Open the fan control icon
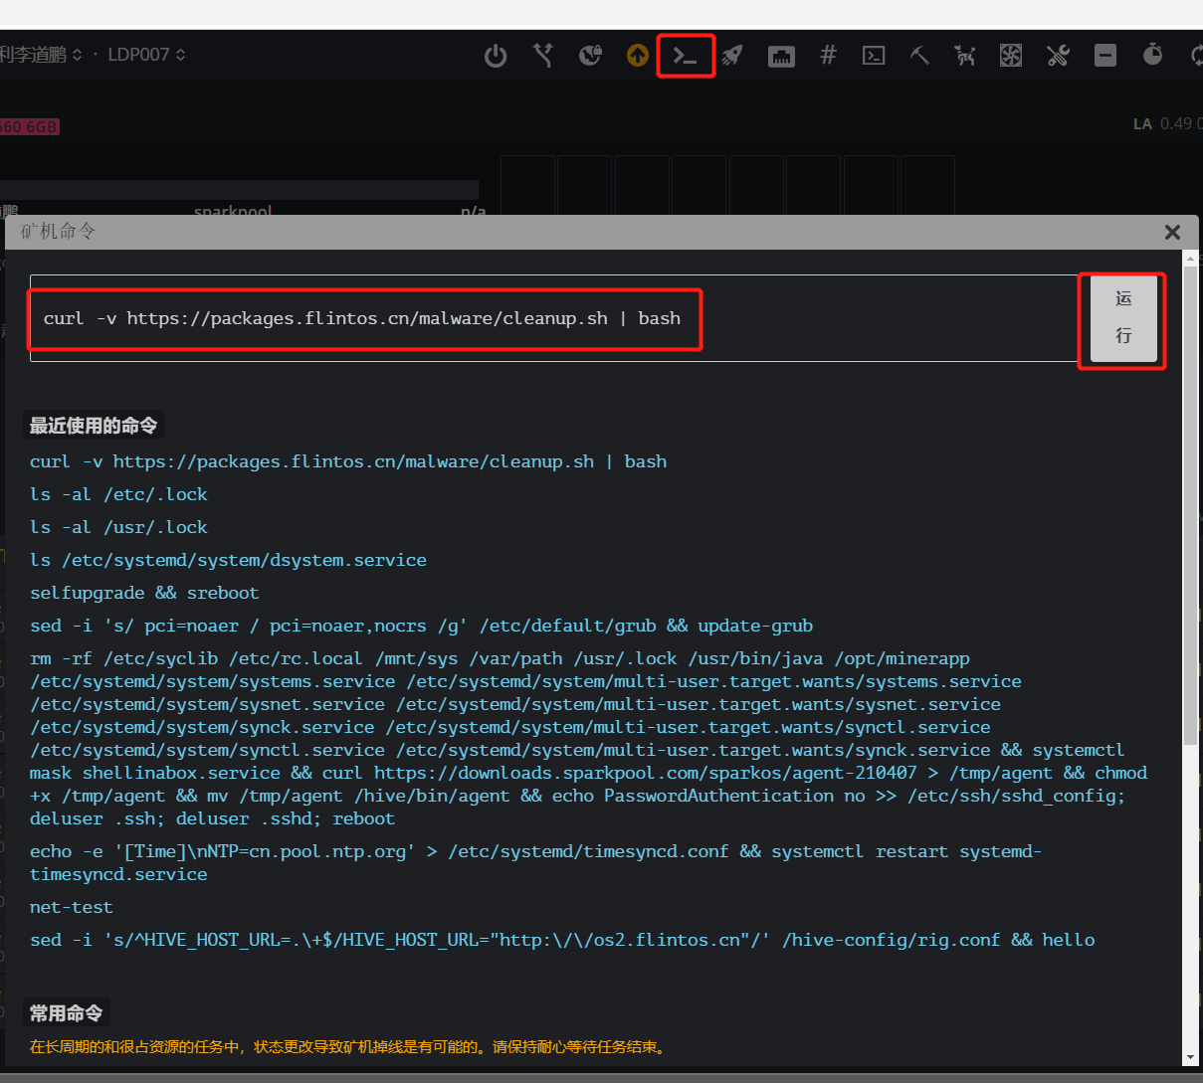 pos(1011,55)
